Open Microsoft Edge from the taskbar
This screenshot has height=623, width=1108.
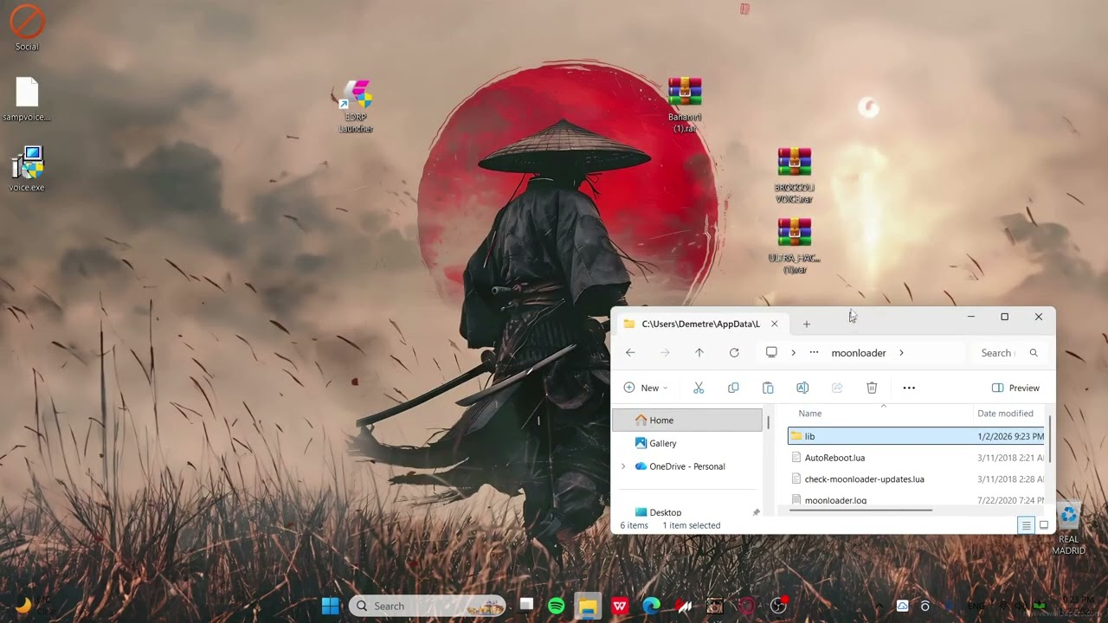click(651, 606)
